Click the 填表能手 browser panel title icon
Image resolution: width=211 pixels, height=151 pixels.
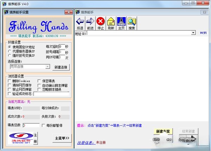77,12
